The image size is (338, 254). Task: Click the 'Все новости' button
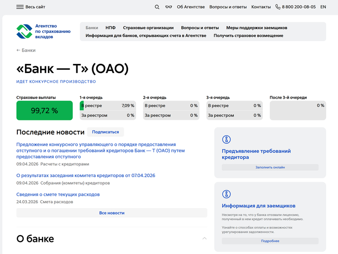tap(112, 213)
